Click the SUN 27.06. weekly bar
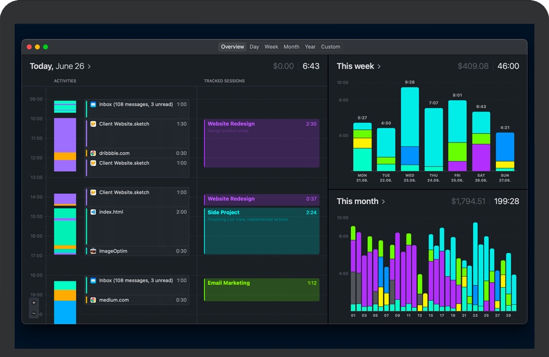The image size is (549, 357). [x=505, y=151]
